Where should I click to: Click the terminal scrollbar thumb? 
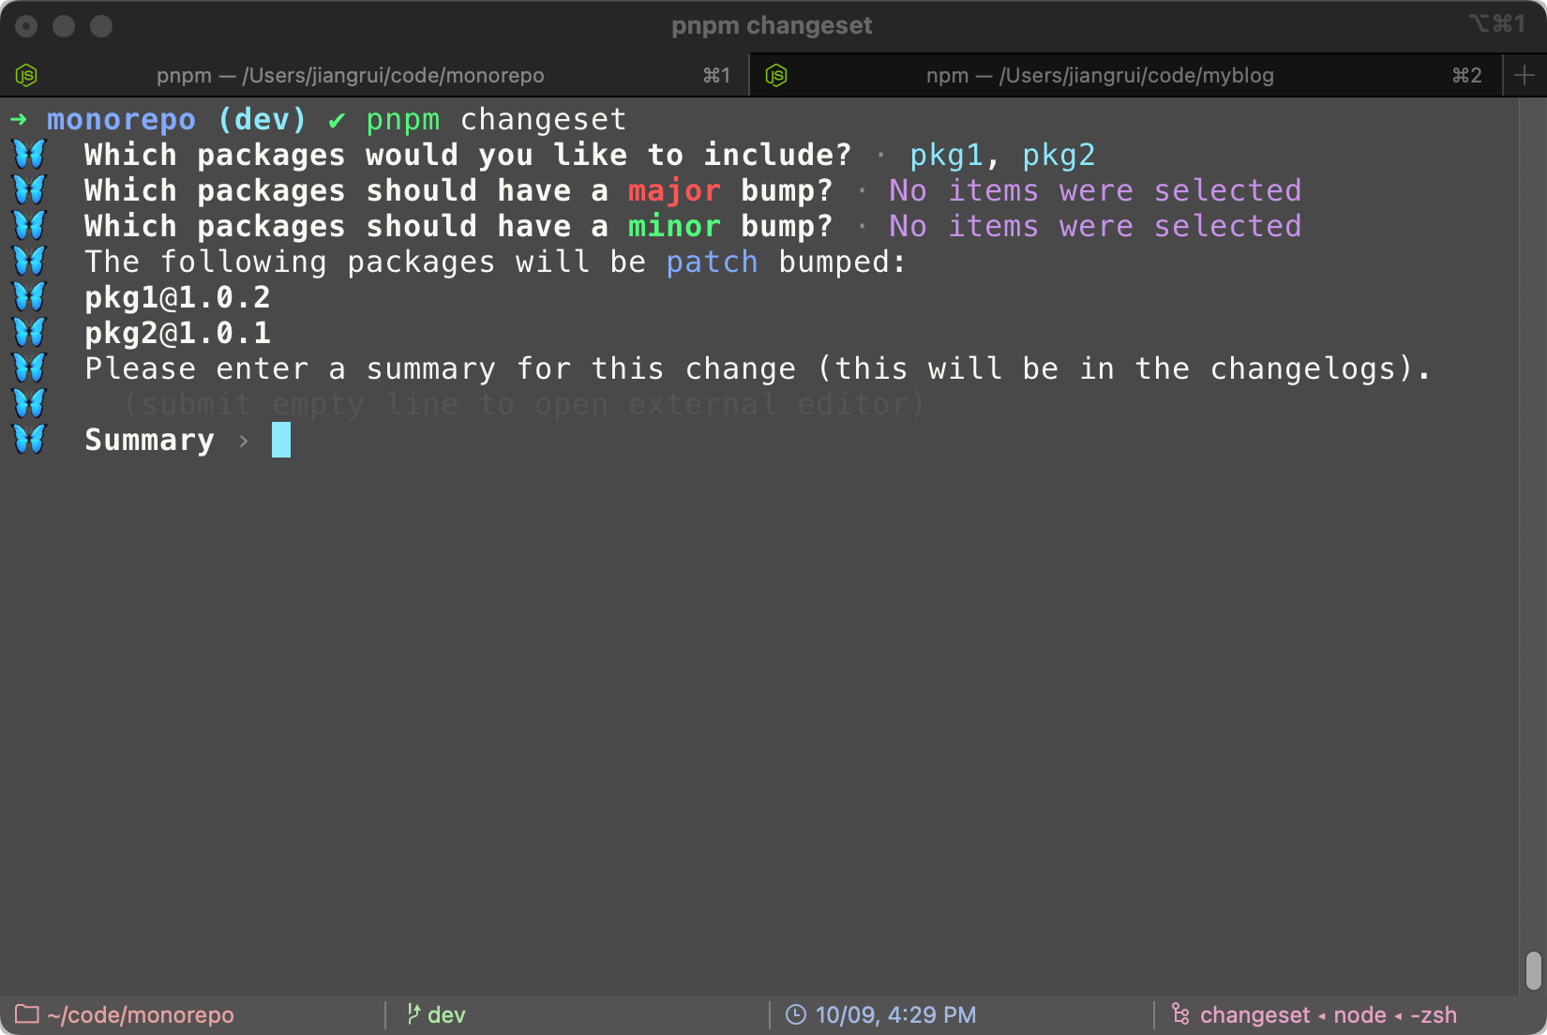[1533, 970]
